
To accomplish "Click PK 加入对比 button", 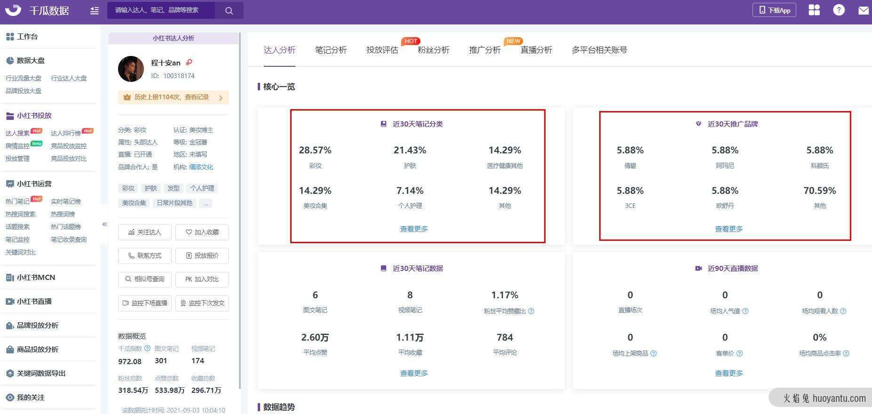I will coord(202,279).
